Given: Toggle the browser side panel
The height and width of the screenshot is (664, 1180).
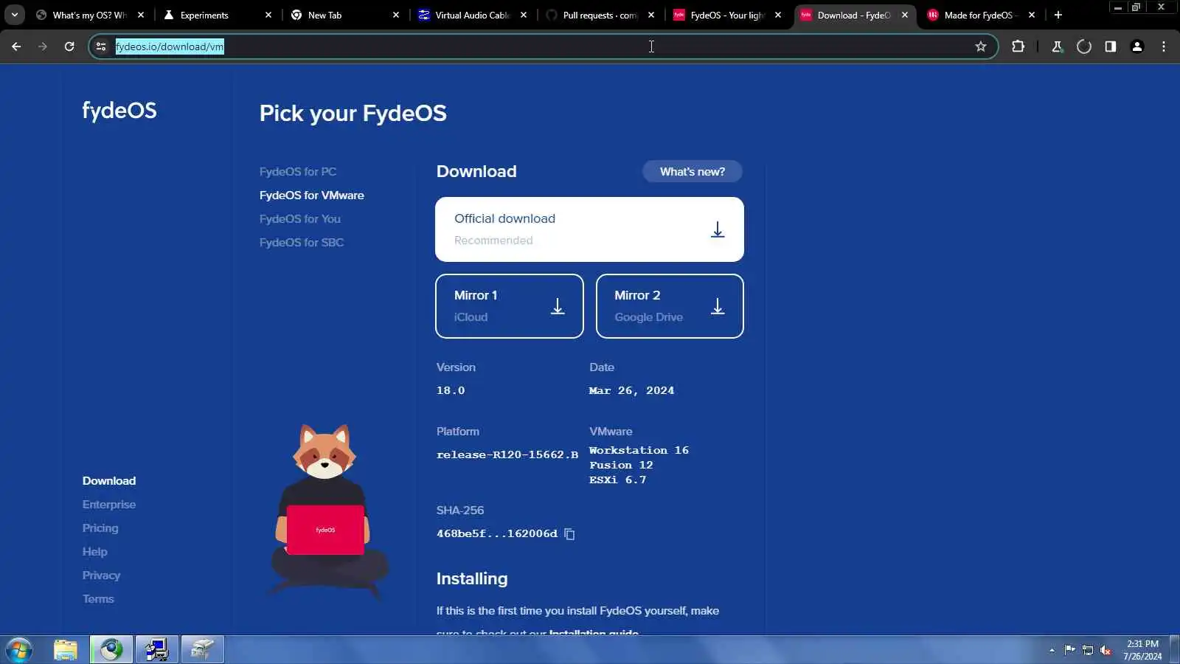Looking at the screenshot, I should [x=1111, y=46].
